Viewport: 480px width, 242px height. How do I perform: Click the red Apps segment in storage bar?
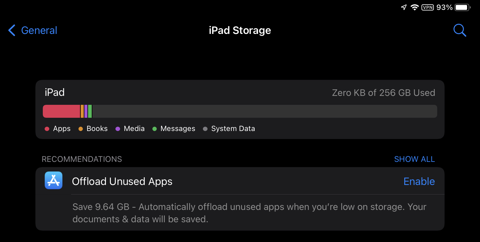click(x=61, y=111)
